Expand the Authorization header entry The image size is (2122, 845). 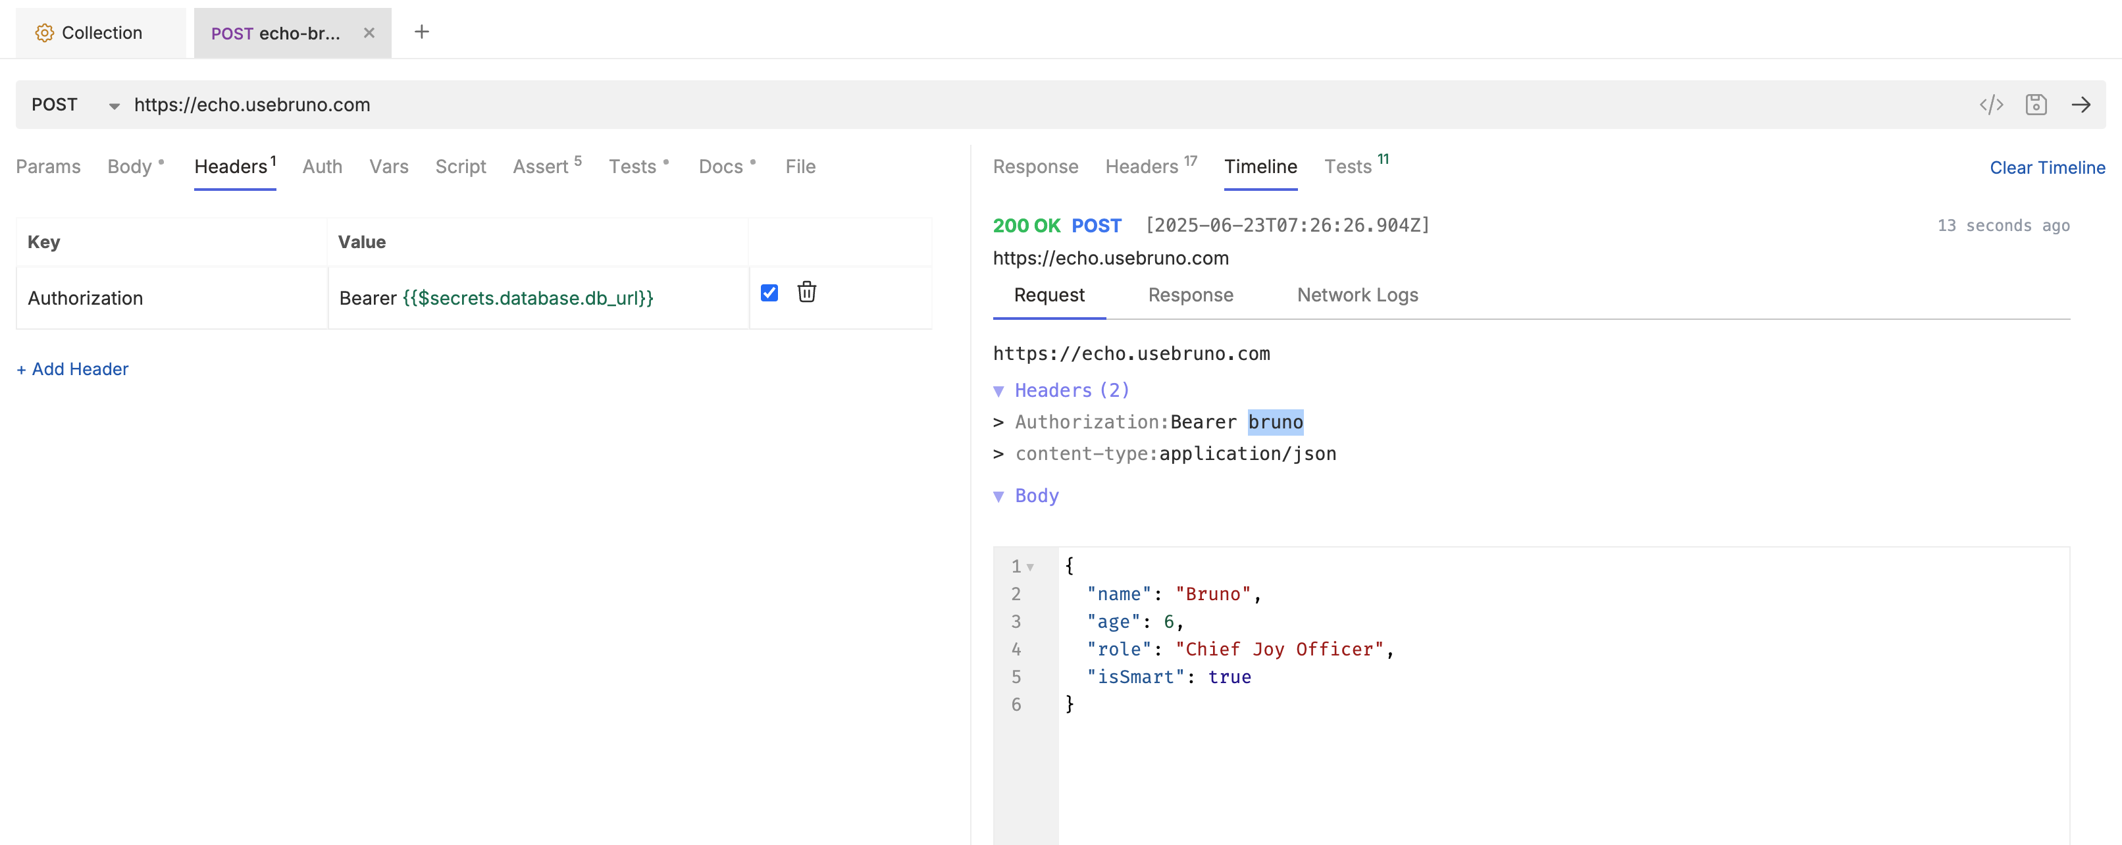998,423
